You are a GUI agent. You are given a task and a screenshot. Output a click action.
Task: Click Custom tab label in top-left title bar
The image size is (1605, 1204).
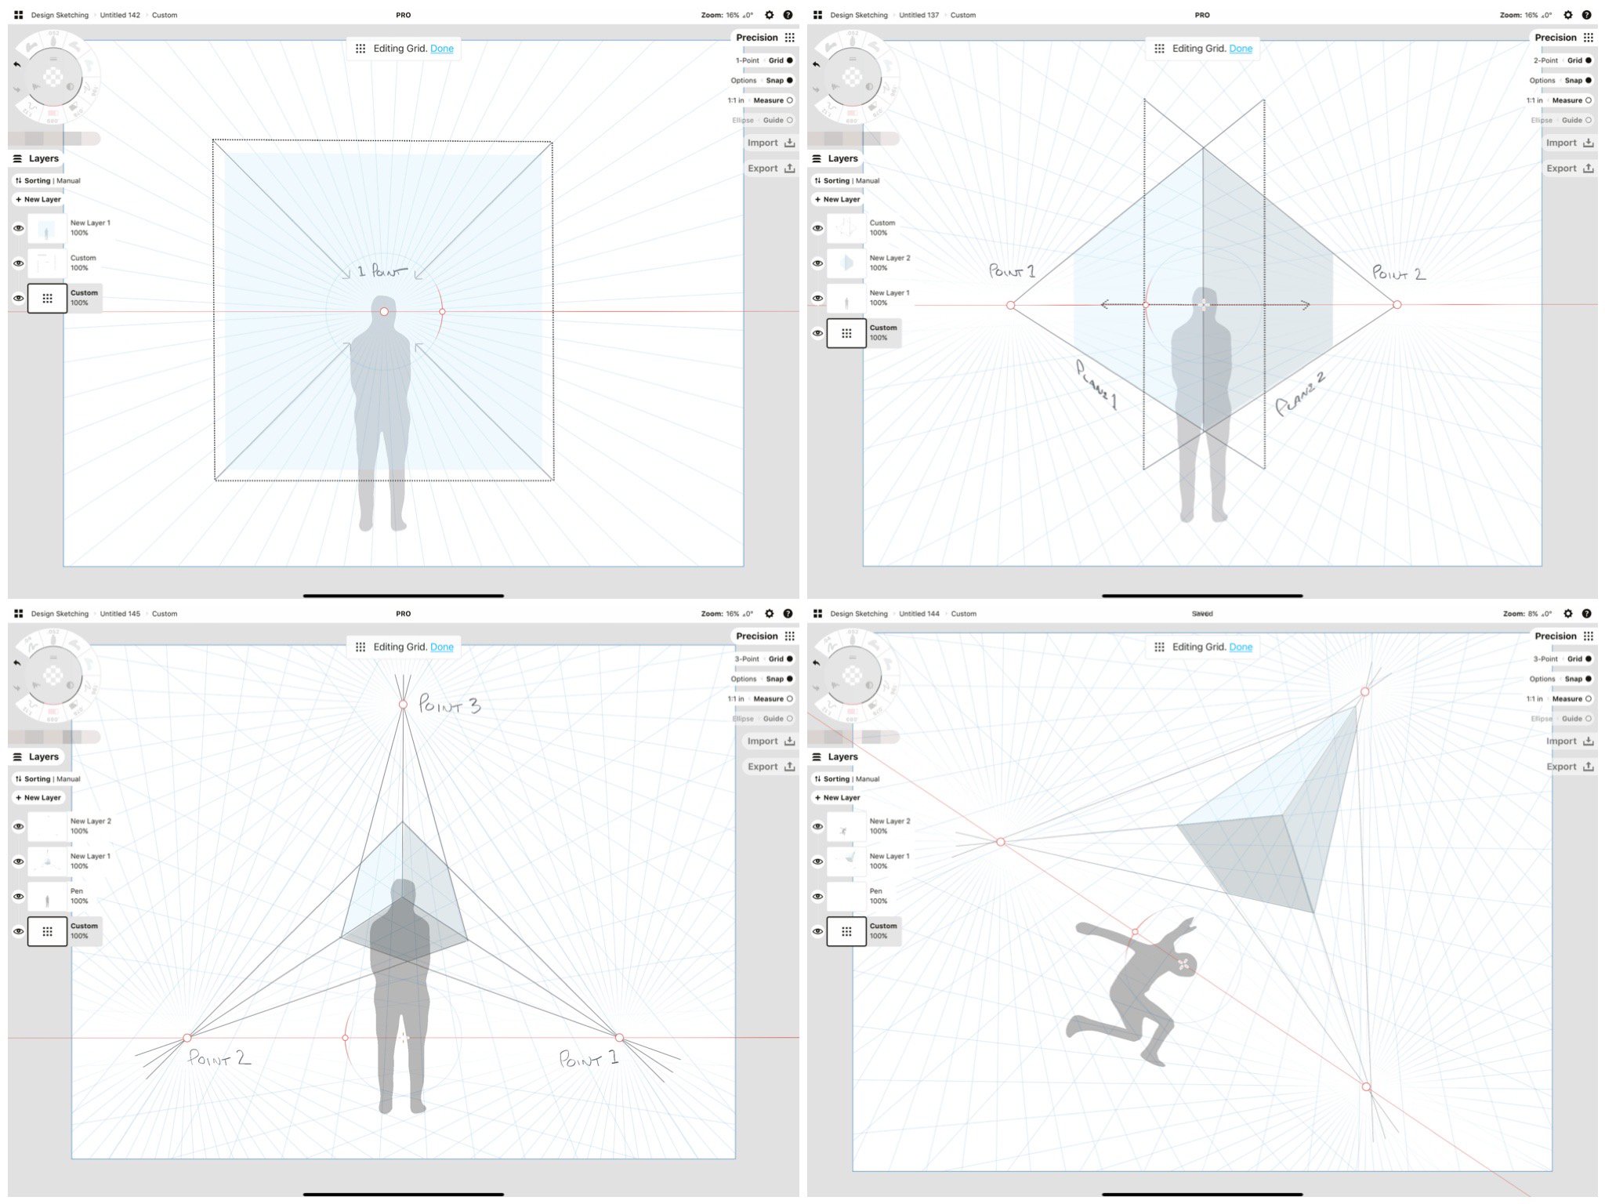click(165, 14)
